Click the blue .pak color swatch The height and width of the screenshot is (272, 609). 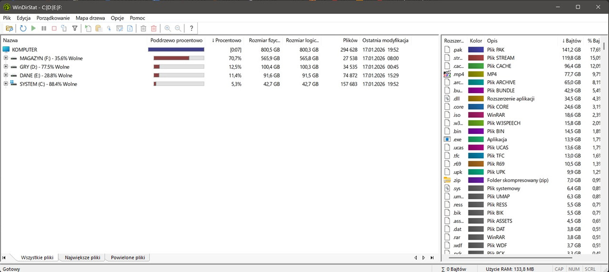(476, 49)
